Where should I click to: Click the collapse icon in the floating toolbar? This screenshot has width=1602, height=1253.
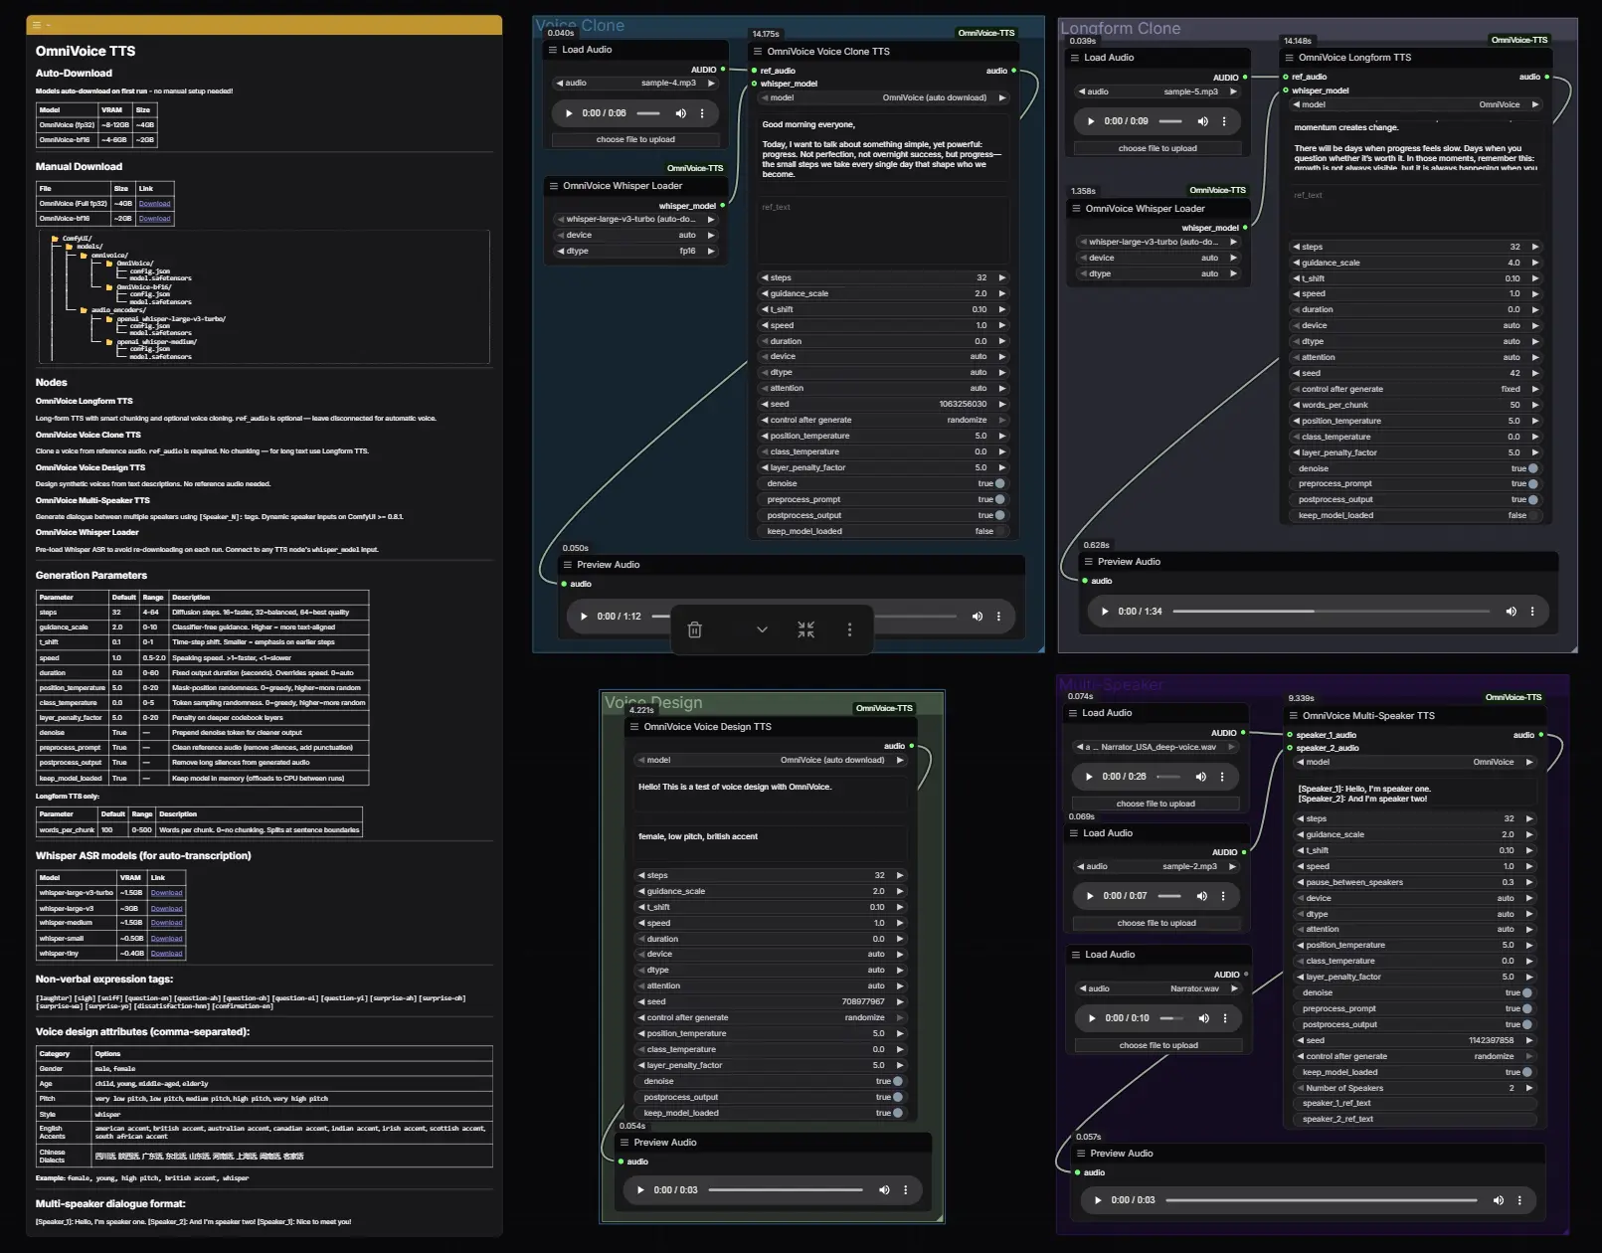pos(806,628)
